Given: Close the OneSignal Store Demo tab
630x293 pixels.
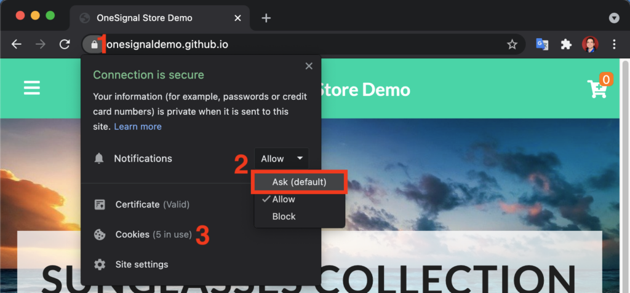Looking at the screenshot, I should tap(238, 18).
